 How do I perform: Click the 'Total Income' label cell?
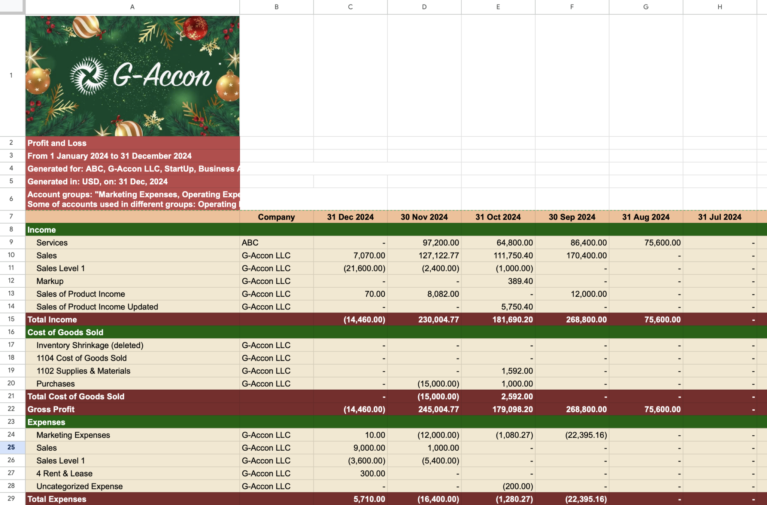coord(133,320)
